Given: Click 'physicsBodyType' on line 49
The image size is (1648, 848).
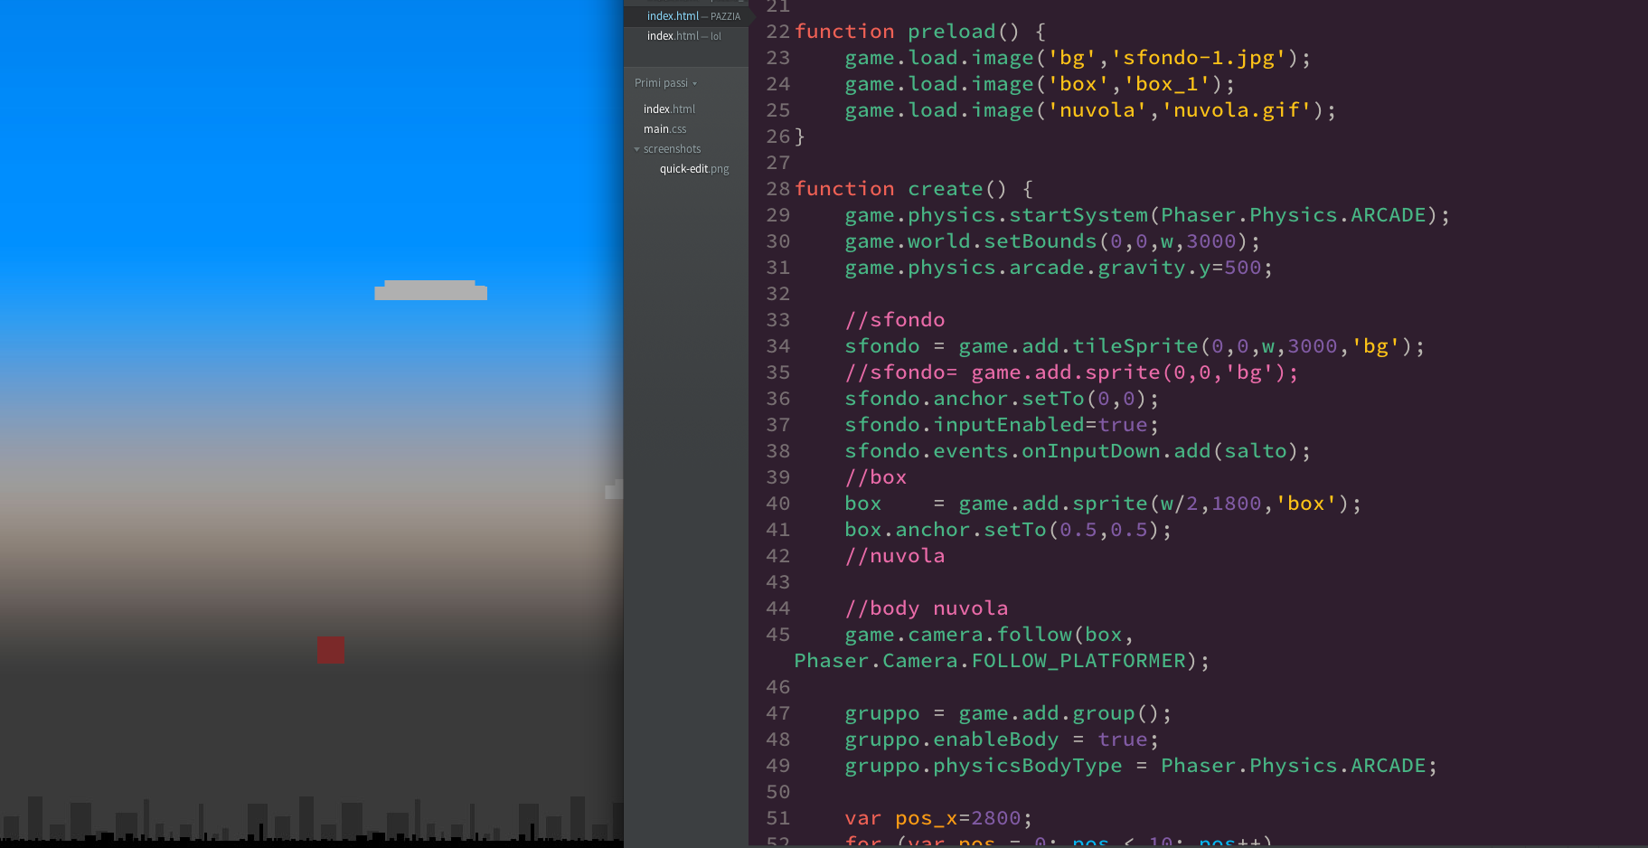Looking at the screenshot, I should click(1027, 766).
